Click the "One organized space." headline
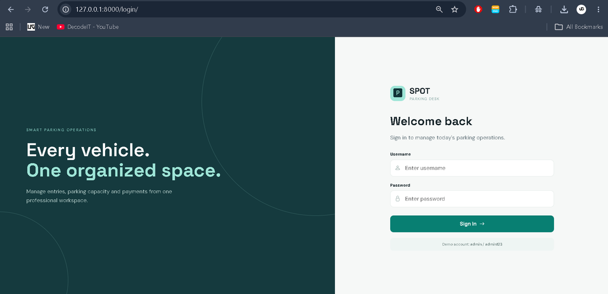Image resolution: width=608 pixels, height=294 pixels. [x=123, y=171]
